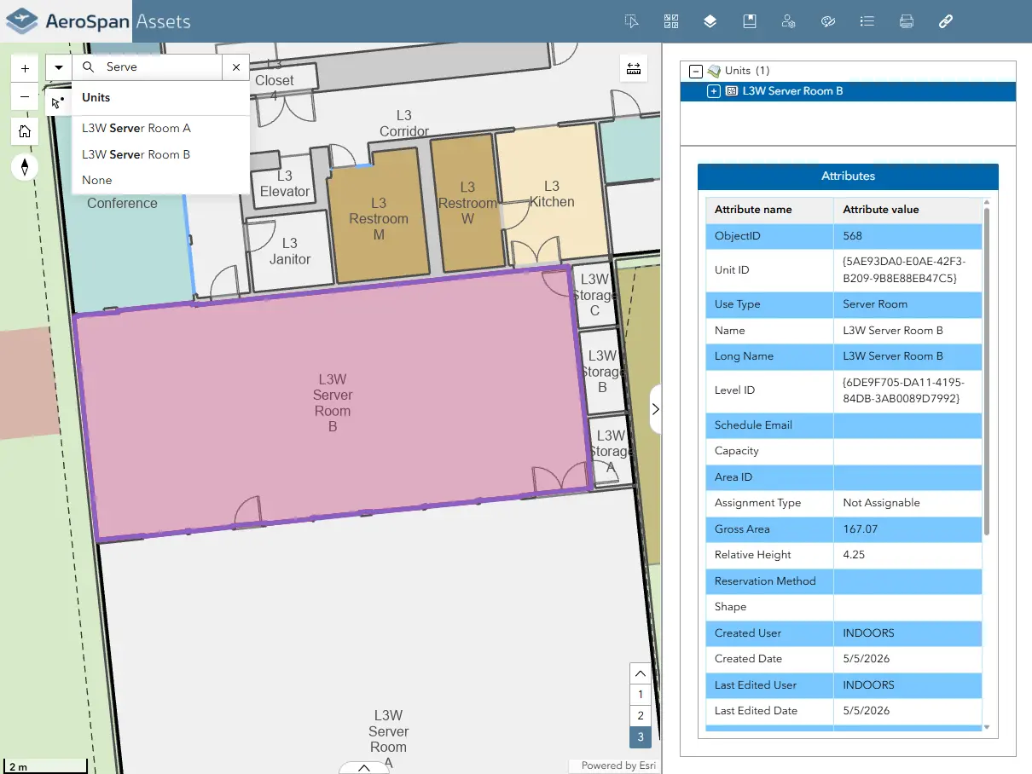Select floor level 3
Screen dimensions: 1032x774
pos(641,737)
